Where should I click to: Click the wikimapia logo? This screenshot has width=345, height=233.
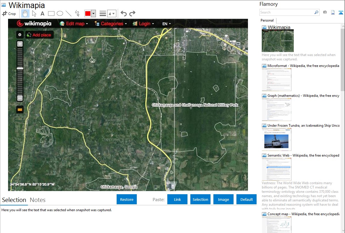pos(34,24)
